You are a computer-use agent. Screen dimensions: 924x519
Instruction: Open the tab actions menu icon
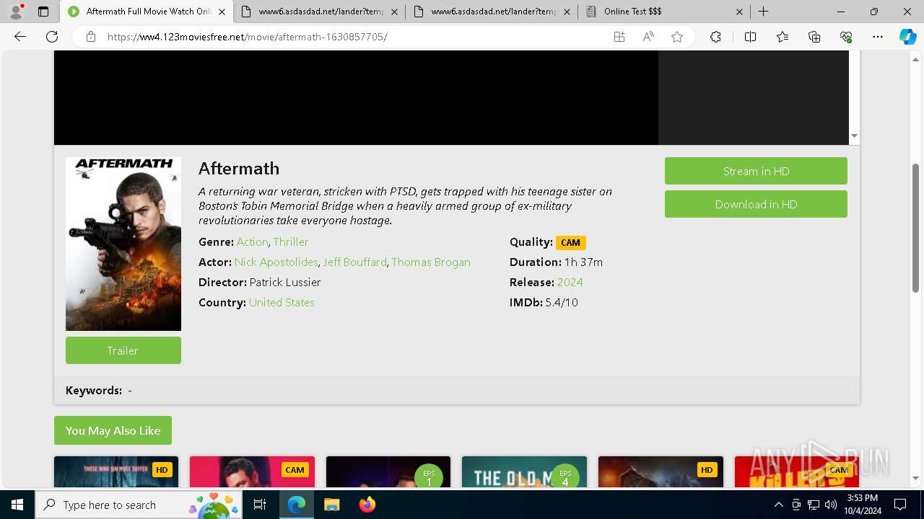coord(43,12)
